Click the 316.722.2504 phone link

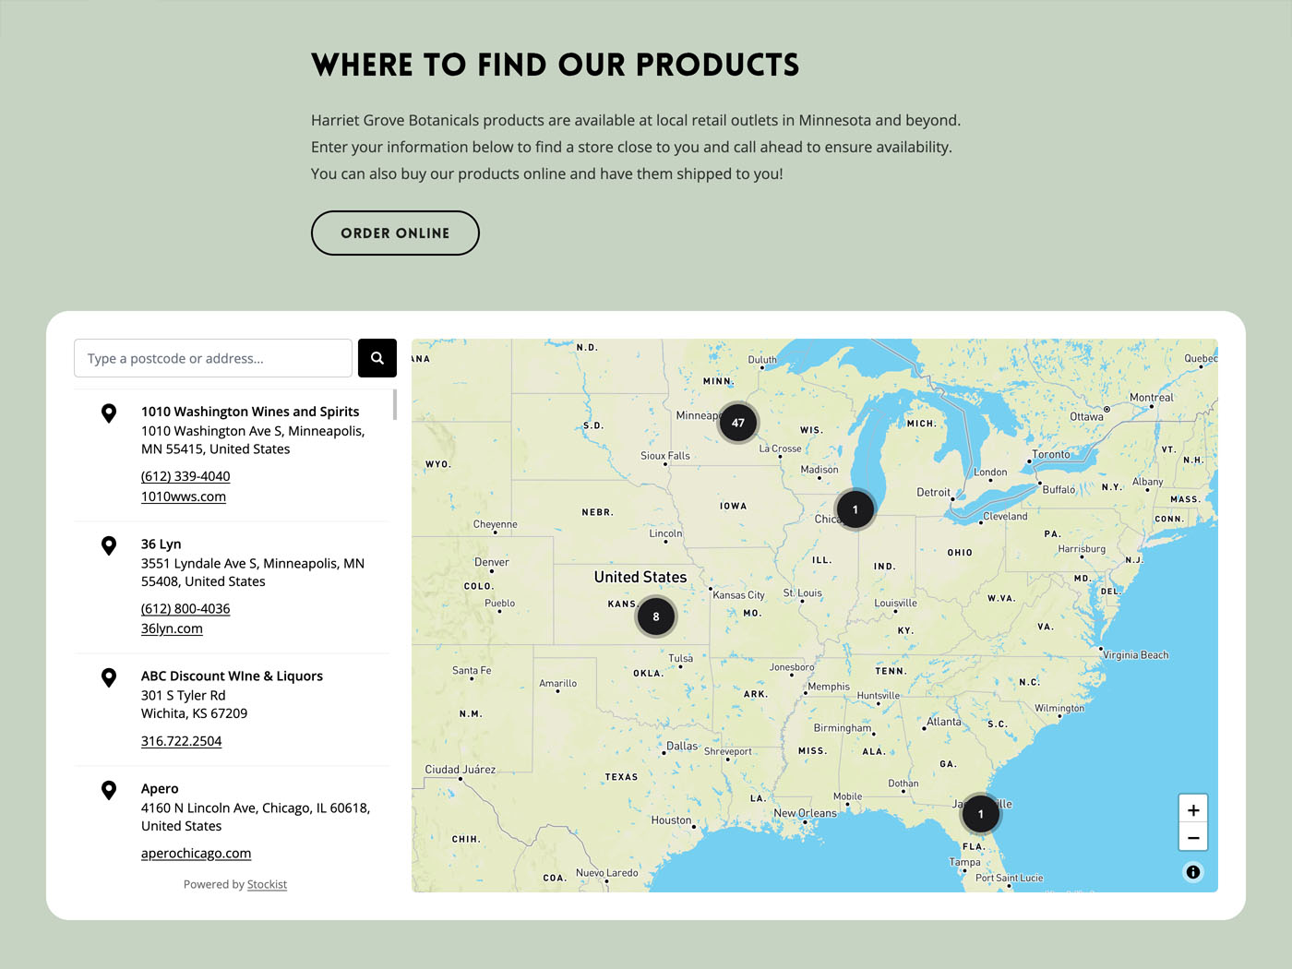coord(181,741)
